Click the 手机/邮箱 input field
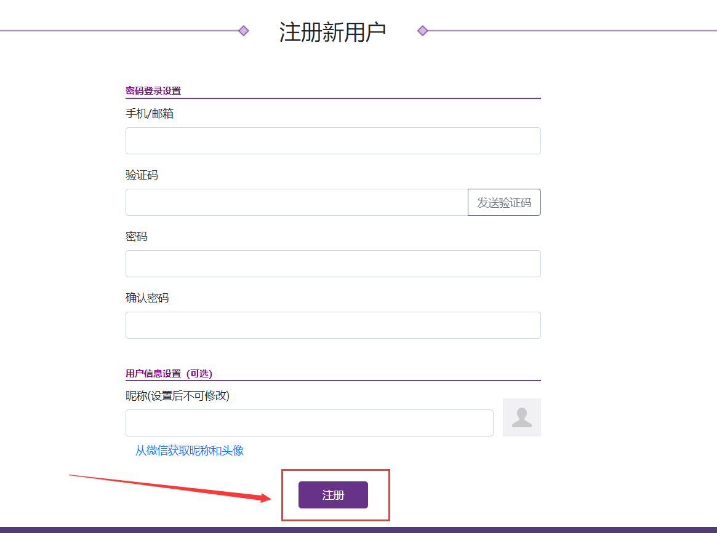Screen dimensions: 717x533 pyautogui.click(x=333, y=141)
